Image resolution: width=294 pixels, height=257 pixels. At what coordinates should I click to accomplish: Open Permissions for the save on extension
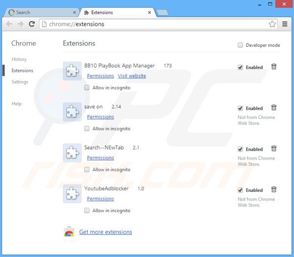coord(100,117)
